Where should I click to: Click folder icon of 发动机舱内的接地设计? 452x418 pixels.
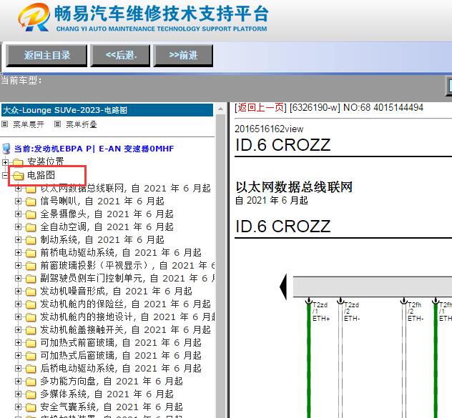(x=31, y=317)
